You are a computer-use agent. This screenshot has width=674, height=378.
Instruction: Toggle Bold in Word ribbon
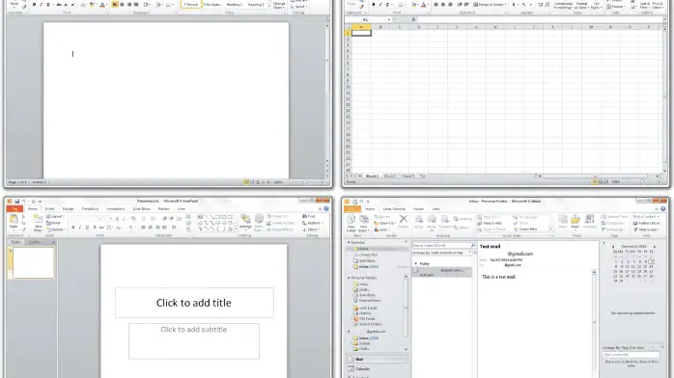click(x=34, y=5)
